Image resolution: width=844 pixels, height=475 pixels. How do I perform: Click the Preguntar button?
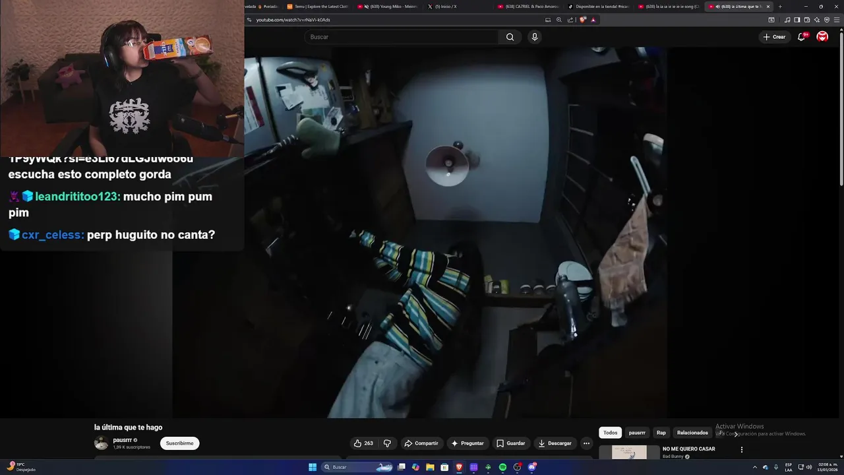pos(467,443)
